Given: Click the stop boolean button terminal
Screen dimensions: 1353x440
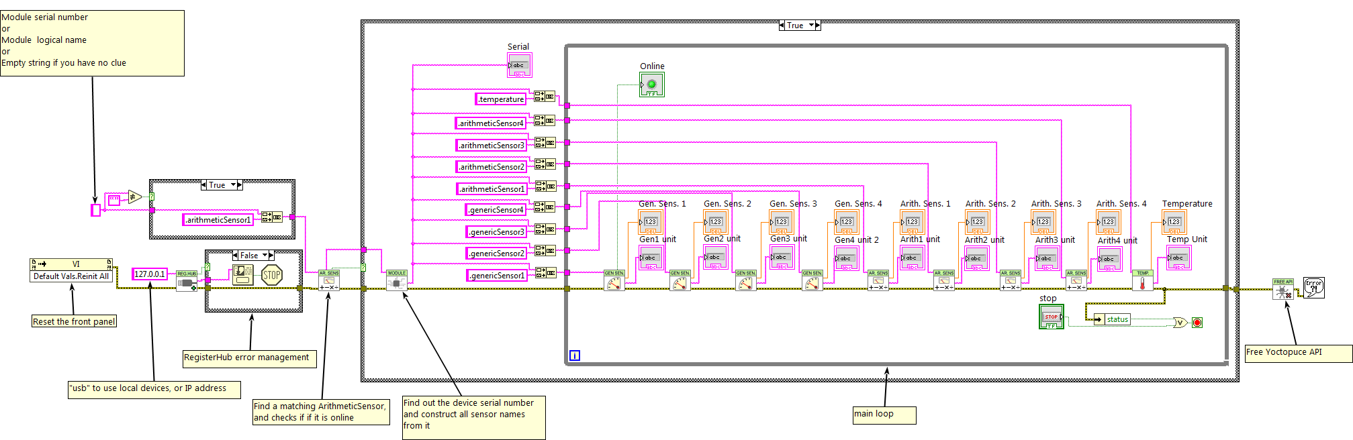Looking at the screenshot, I should (1051, 317).
